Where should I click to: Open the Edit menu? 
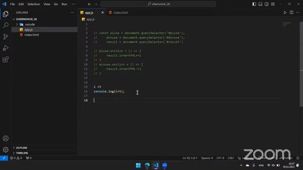coord(21,4)
